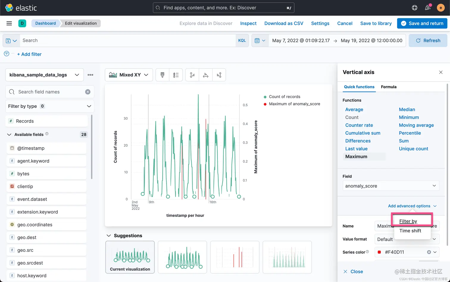
Task: Open the help menu lifebuoy icon
Action: [414, 8]
